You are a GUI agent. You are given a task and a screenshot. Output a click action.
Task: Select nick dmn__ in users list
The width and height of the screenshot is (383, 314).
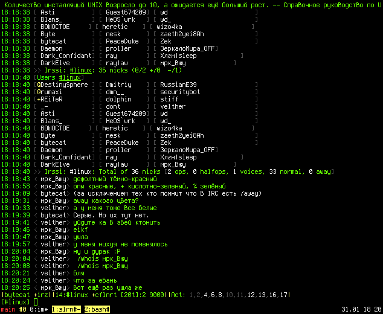tap(115, 92)
